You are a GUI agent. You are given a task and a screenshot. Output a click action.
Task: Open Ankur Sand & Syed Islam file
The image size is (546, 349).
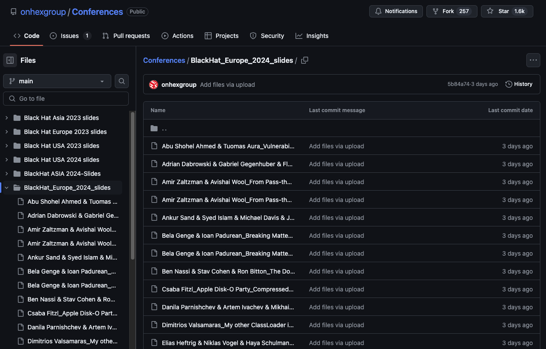228,218
